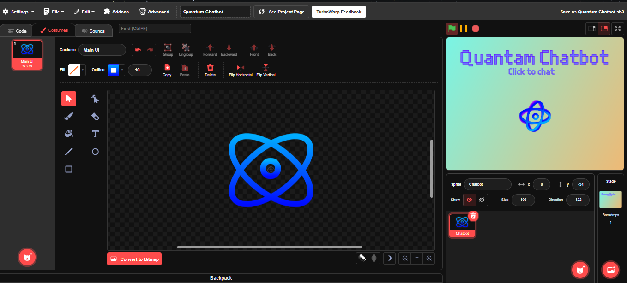The height and width of the screenshot is (283, 627).
Task: Select the Fill bucket tool
Action: 69,134
